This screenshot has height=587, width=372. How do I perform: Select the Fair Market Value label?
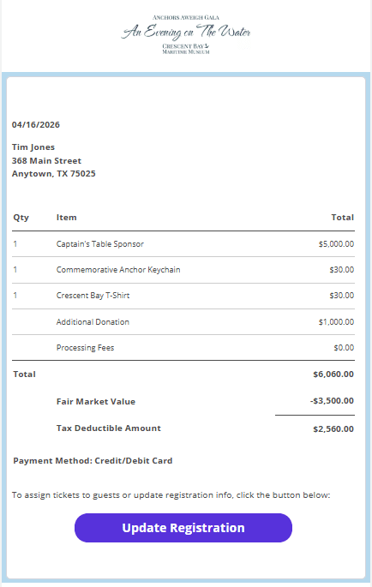(96, 402)
